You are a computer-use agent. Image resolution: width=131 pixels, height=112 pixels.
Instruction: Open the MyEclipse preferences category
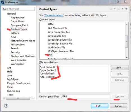click(x=13, y=79)
